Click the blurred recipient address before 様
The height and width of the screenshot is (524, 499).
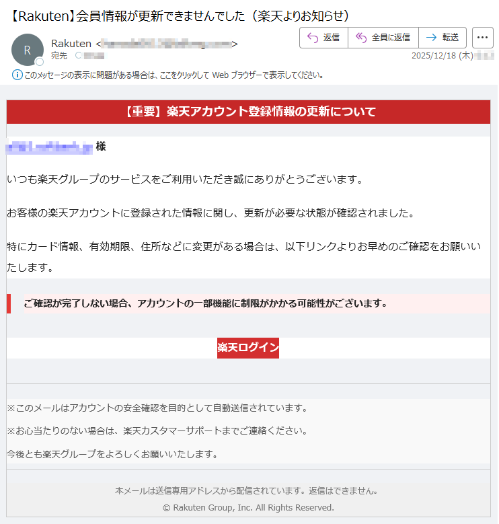(50, 146)
